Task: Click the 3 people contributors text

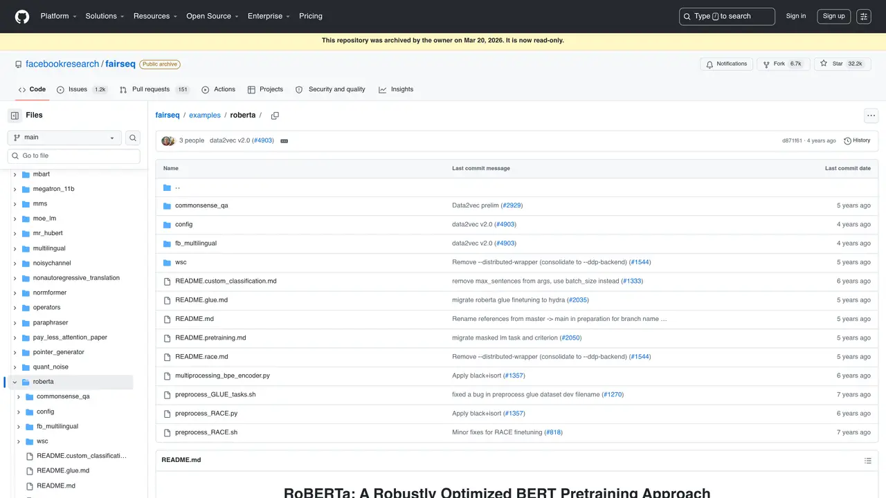Action: [x=192, y=141]
